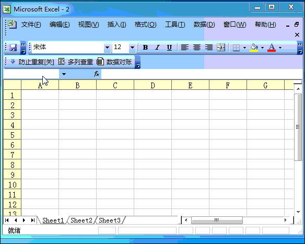Click the horizontal scrollbar right arrow
Viewport: 305px width, 244px height.
[x=286, y=220]
